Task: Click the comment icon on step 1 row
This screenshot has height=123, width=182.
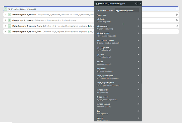Action: [x=176, y=15]
